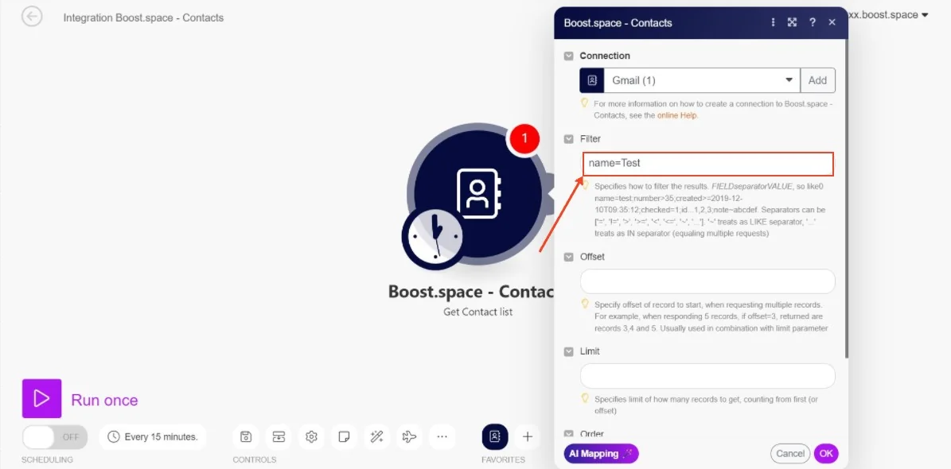This screenshot has width=951, height=469.
Task: Click the Filter field containing name=Test
Action: [x=708, y=164]
